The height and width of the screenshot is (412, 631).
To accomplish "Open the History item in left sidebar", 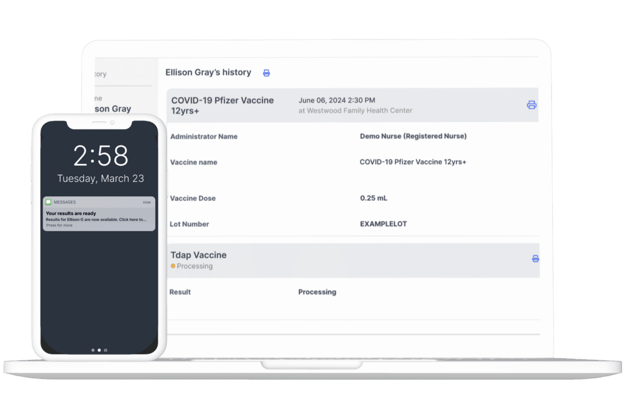I will tap(100, 74).
